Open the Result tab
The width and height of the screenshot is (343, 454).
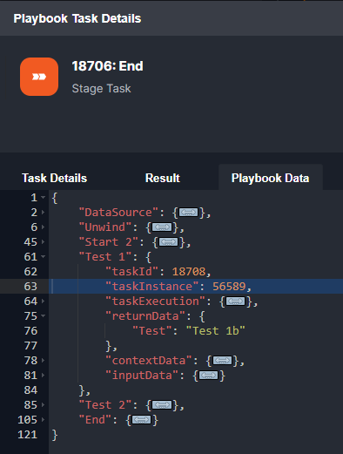point(163,178)
